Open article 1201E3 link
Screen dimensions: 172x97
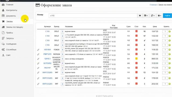[x=47, y=59]
